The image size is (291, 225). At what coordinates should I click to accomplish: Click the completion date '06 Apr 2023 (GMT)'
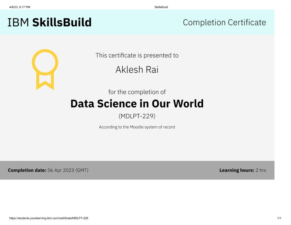(68, 170)
